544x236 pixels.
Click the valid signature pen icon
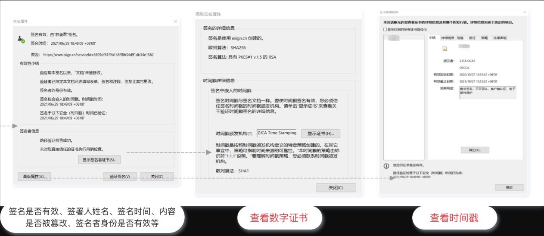coord(21,39)
